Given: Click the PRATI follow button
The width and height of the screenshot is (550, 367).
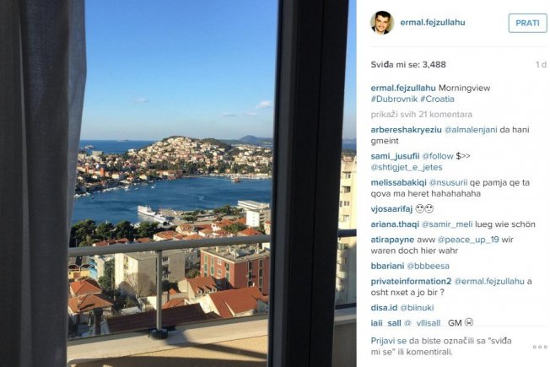Looking at the screenshot, I should point(527,23).
